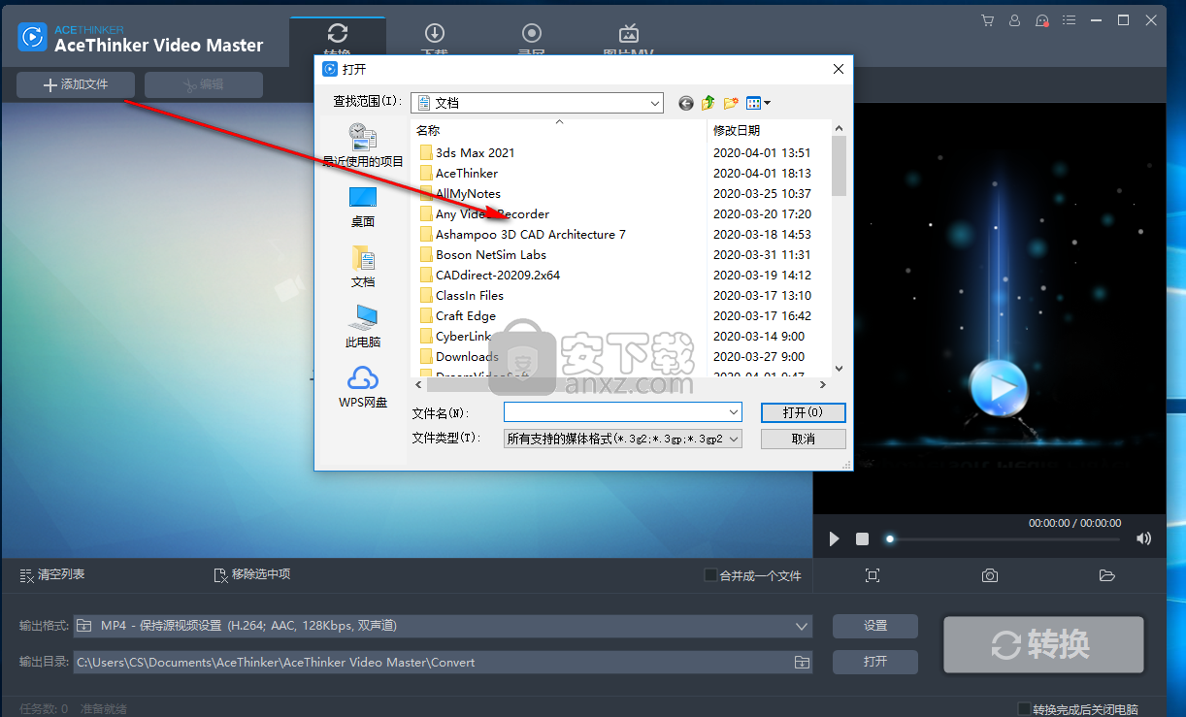The height and width of the screenshot is (717, 1186).
Task: Enable 转换完成后关闭电脑 checkbox
Action: pos(1024,709)
